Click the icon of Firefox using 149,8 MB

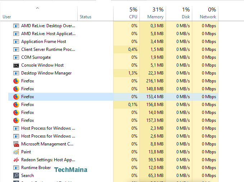pyautogui.click(x=16, y=89)
